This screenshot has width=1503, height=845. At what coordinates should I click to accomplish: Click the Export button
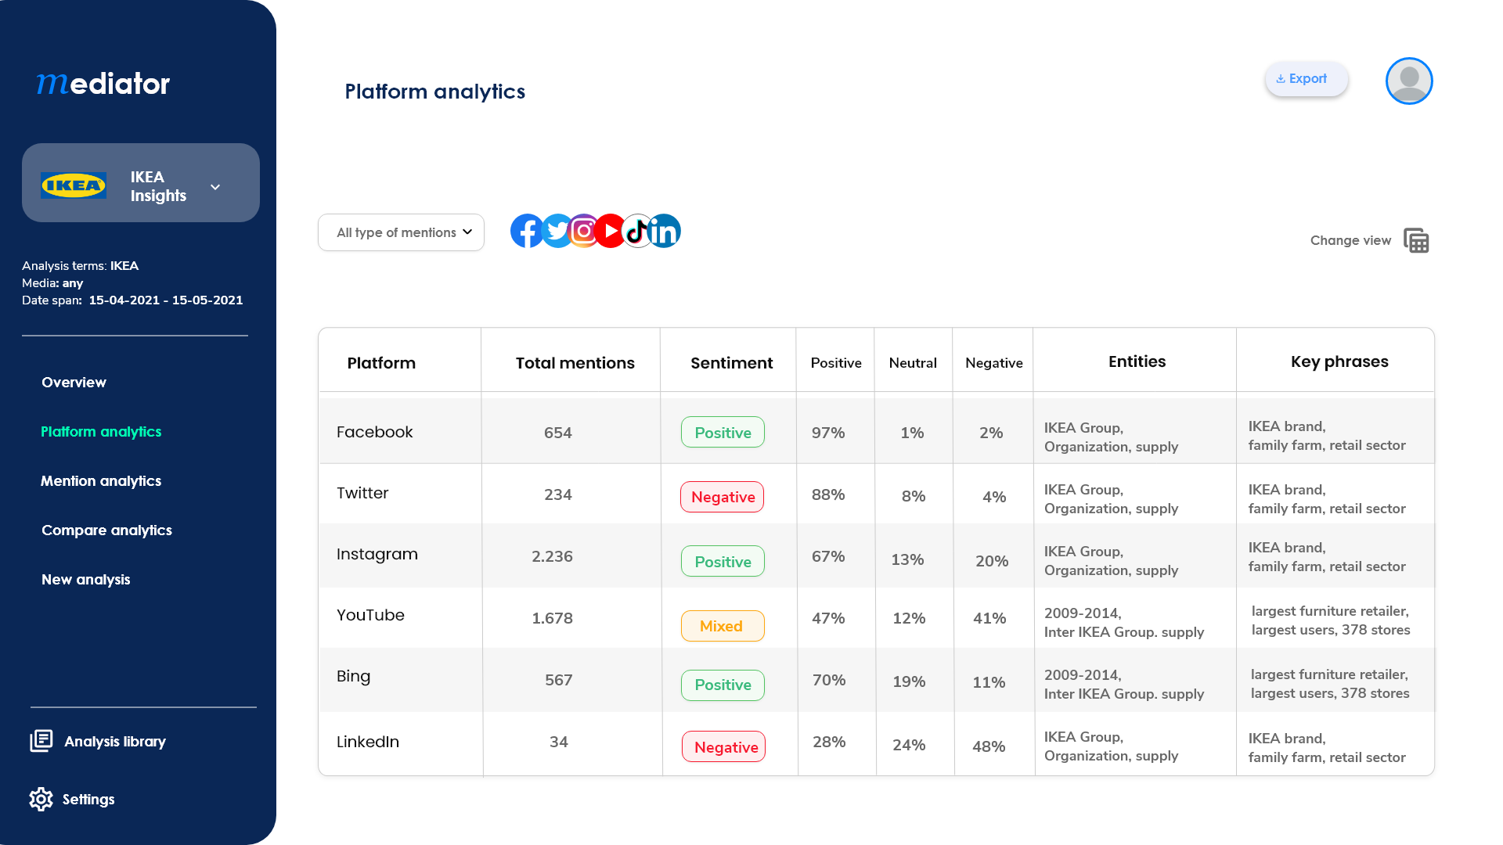(x=1306, y=79)
